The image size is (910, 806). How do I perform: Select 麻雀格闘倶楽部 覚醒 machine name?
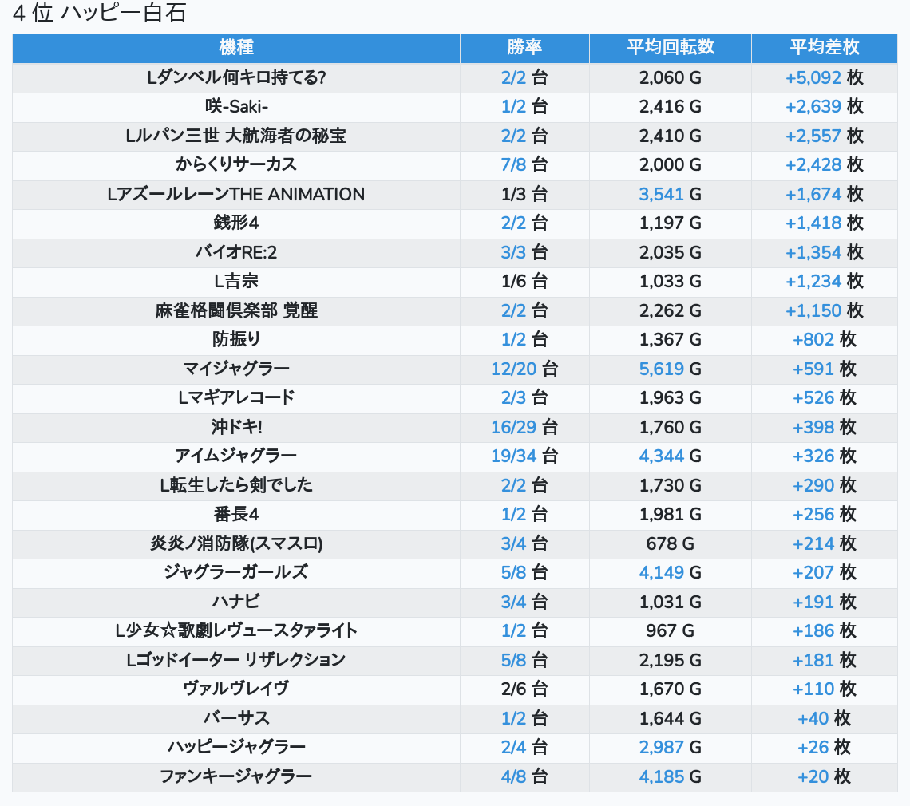click(x=236, y=310)
